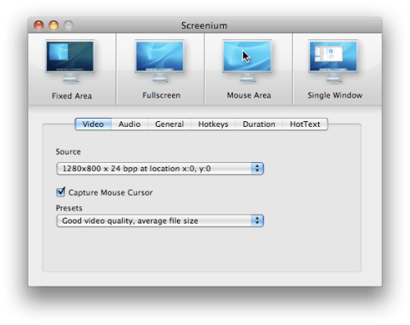Open the Source display dropdown
The height and width of the screenshot is (325, 410).
160,169
